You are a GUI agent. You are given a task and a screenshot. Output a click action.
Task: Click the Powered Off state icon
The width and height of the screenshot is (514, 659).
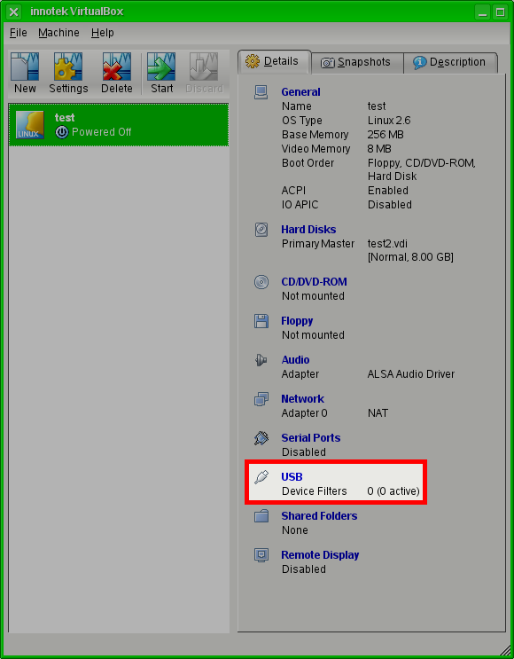(62, 132)
